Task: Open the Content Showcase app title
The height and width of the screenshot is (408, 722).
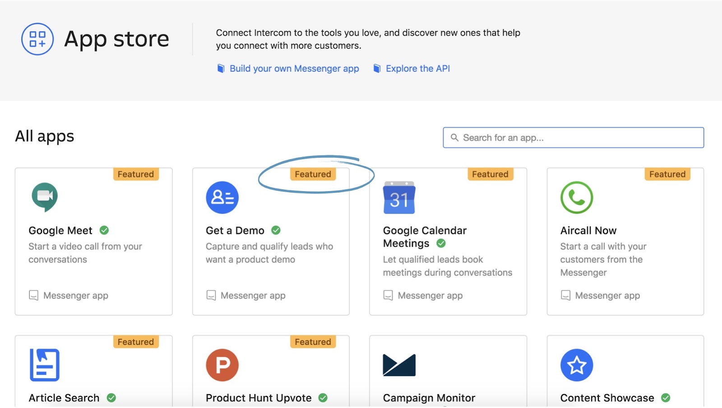Action: click(607, 398)
